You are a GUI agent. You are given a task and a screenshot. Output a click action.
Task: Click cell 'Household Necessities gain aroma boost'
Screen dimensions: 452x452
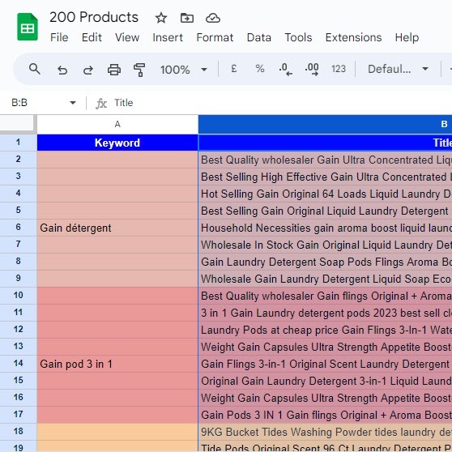pos(325,228)
